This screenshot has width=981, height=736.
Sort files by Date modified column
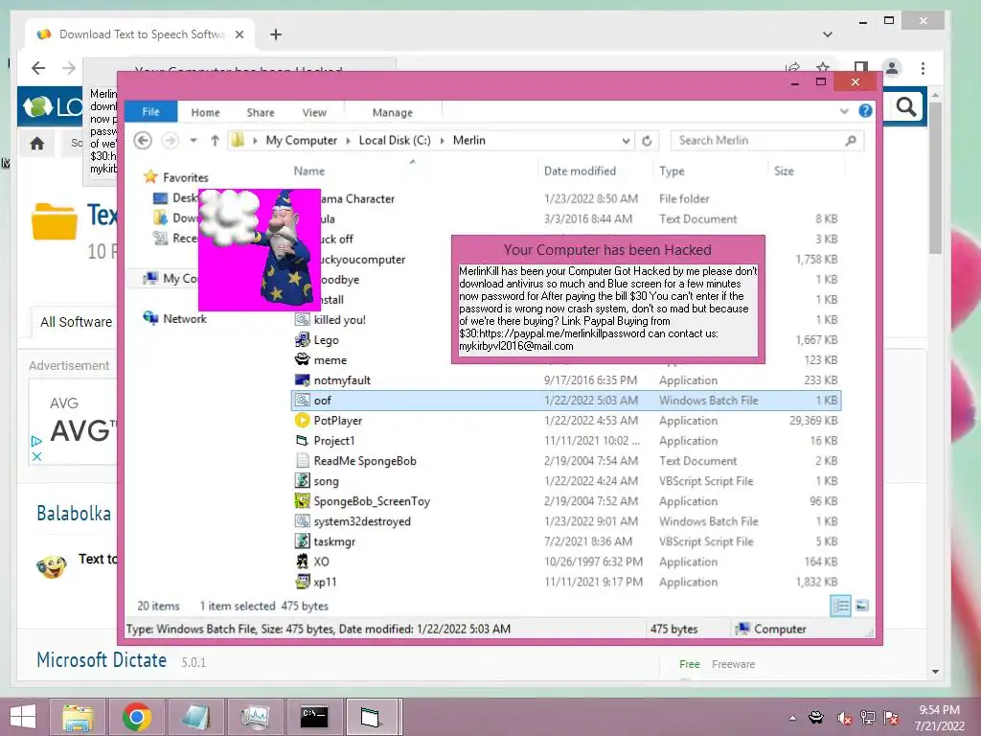pos(580,171)
